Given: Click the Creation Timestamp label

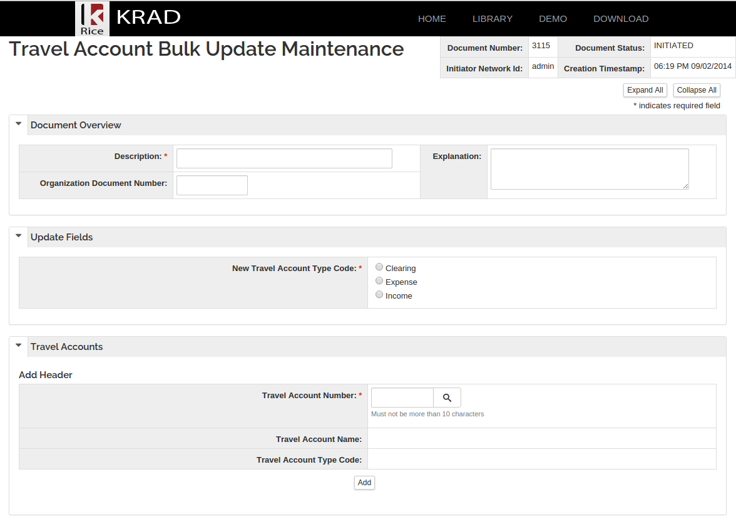Looking at the screenshot, I should pyautogui.click(x=604, y=69).
